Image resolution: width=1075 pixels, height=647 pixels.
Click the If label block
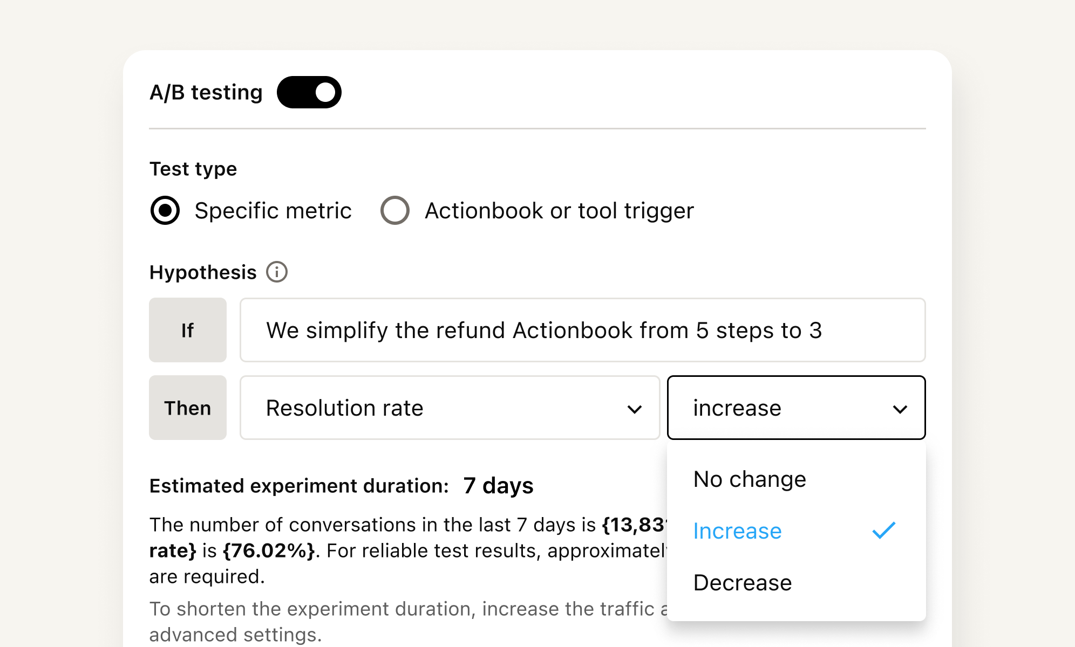[x=188, y=330]
